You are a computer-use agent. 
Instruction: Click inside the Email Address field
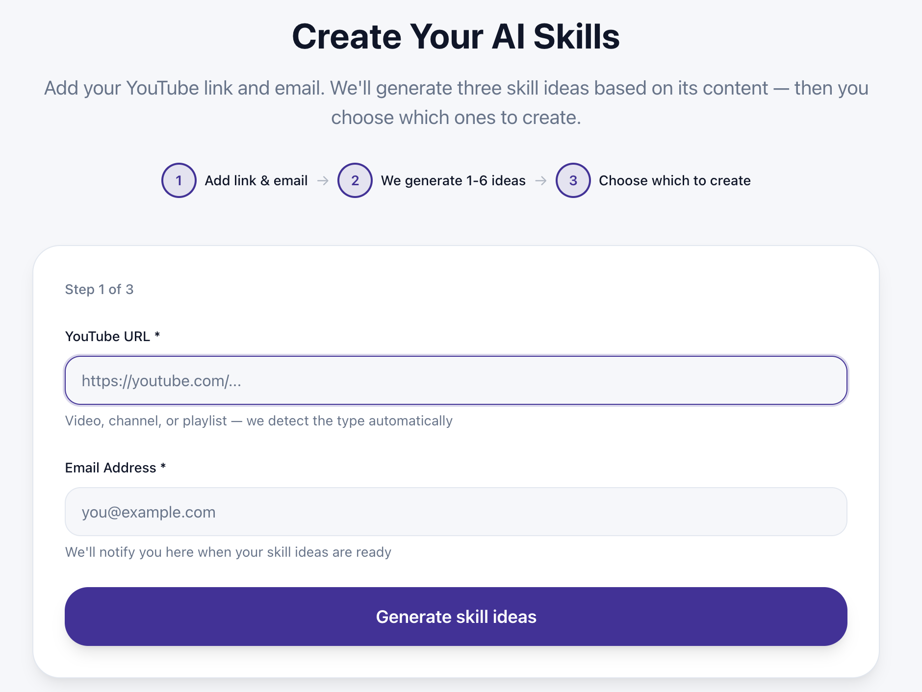pyautogui.click(x=455, y=512)
